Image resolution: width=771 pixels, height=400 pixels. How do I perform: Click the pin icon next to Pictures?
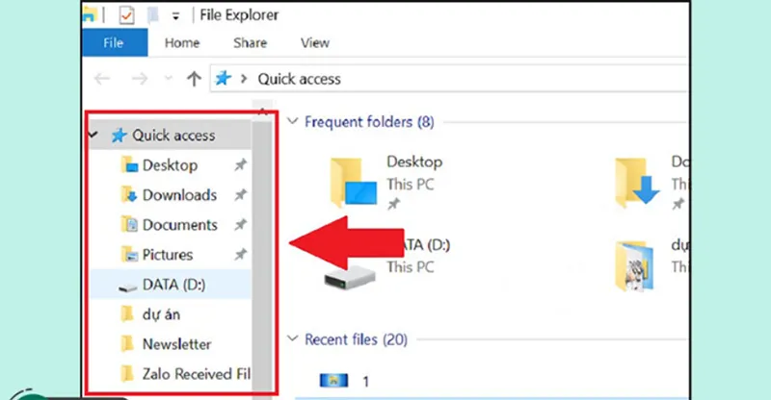[241, 255]
